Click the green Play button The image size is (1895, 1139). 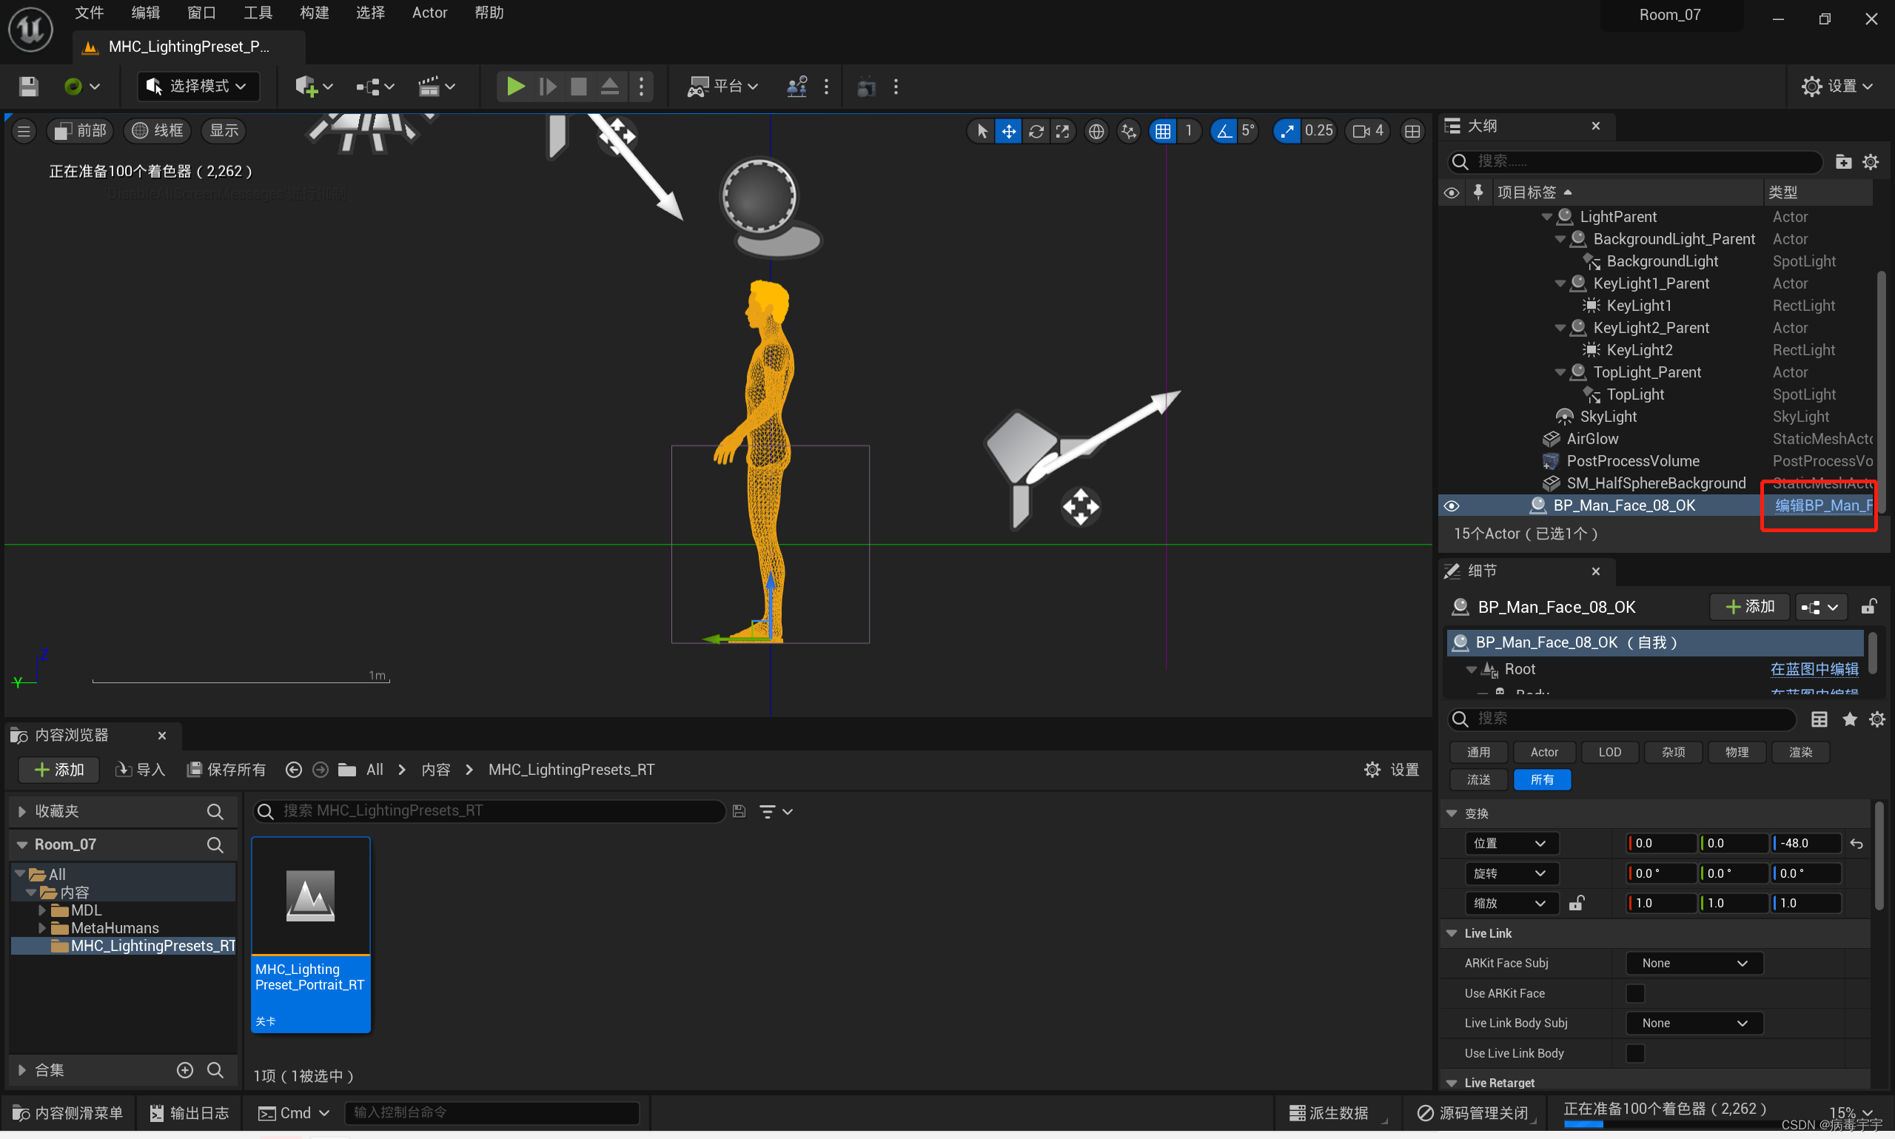[515, 86]
